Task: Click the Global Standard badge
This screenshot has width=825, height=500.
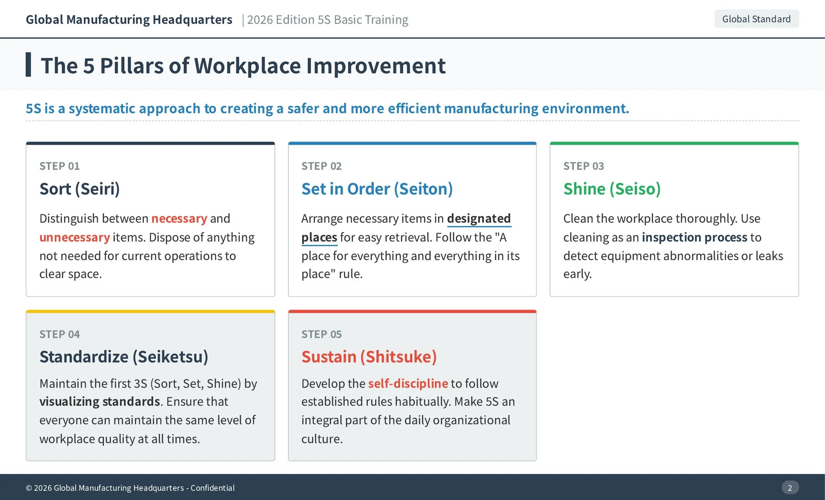Action: [x=756, y=19]
